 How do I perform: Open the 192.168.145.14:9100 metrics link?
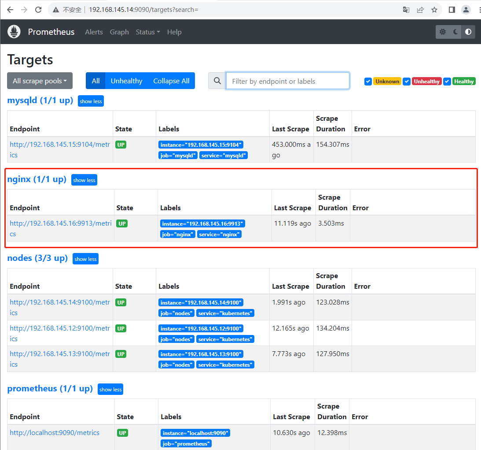(59, 307)
